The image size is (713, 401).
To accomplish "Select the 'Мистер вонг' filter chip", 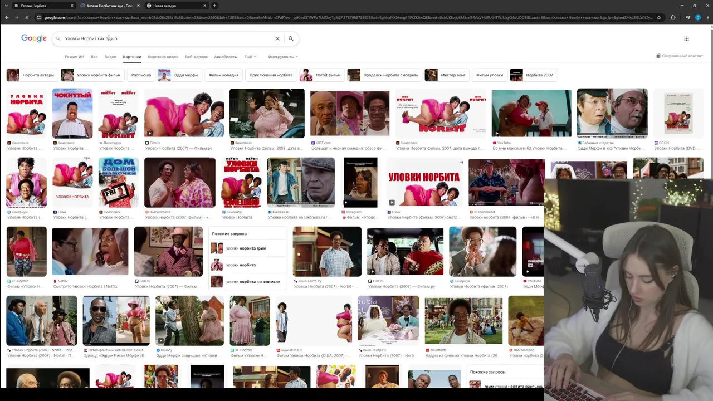I will pyautogui.click(x=446, y=75).
